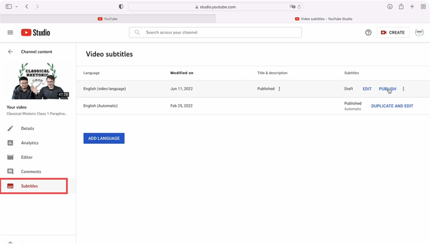Select the Analytics sidebar icon
Viewport: 437px width, 248px height.
11,143
